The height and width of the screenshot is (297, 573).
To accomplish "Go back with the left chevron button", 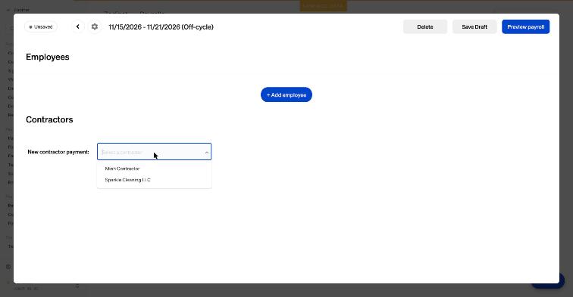I will [x=78, y=26].
